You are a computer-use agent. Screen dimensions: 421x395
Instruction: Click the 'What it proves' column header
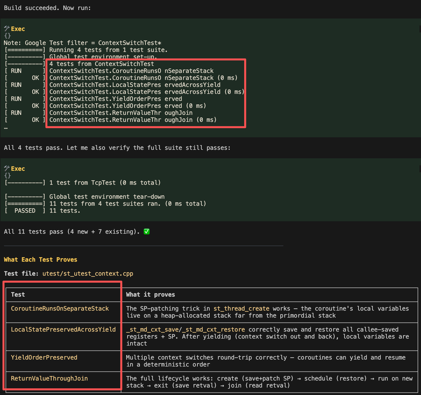pyautogui.click(x=151, y=295)
